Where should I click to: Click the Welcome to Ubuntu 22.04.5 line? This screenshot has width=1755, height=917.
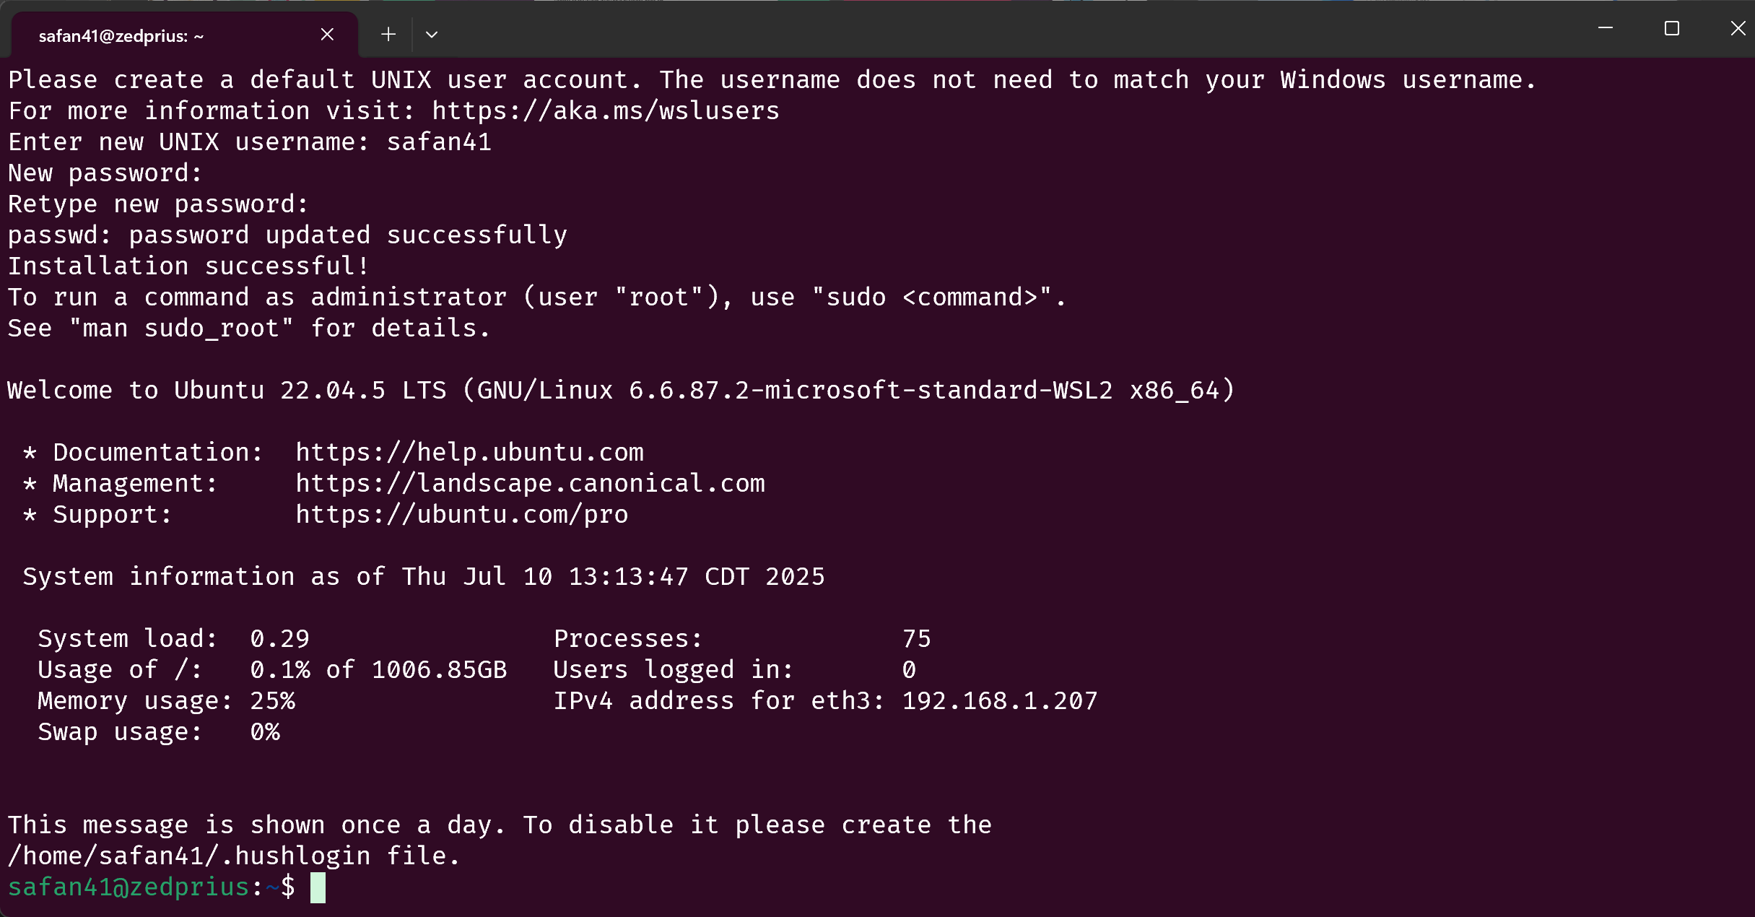(621, 391)
